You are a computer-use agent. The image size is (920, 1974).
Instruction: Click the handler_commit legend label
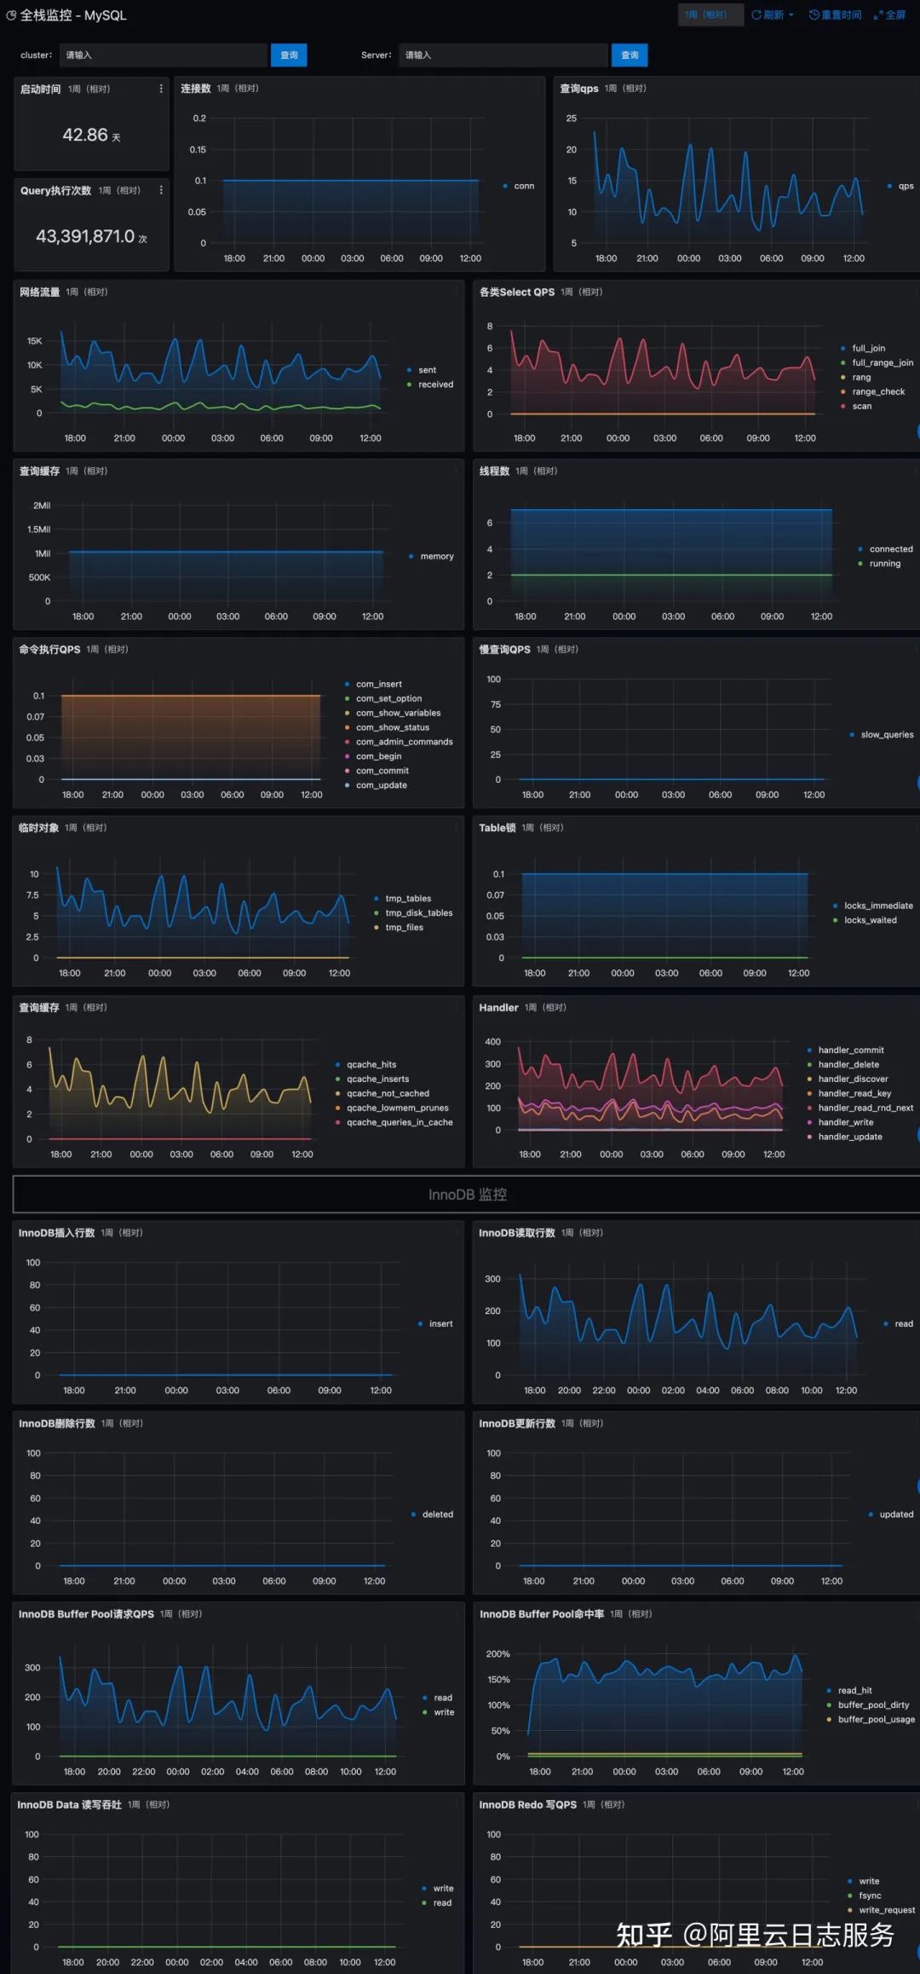pyautogui.click(x=851, y=1050)
